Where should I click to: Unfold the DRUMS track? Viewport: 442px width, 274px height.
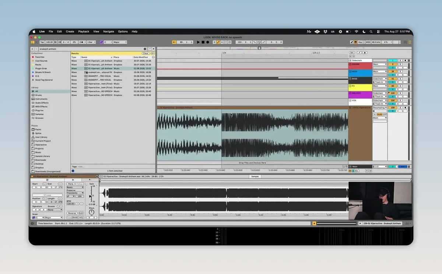tap(350, 64)
